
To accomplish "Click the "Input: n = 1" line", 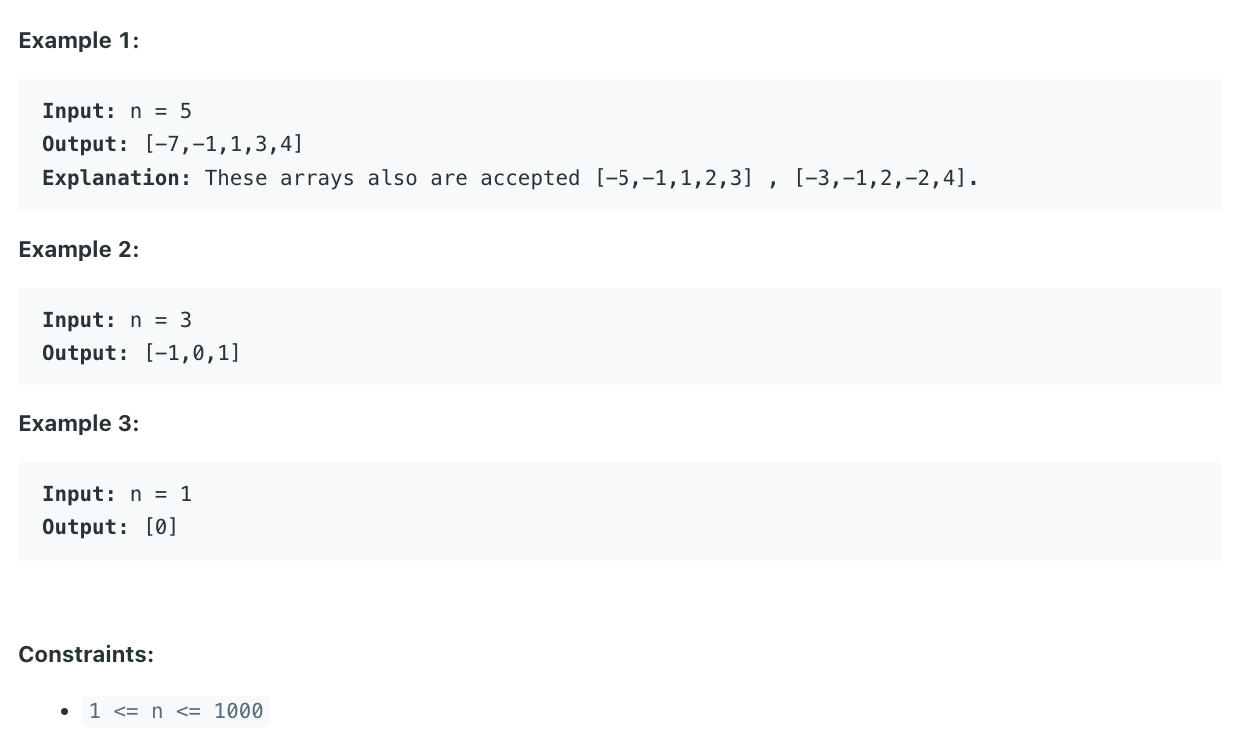I will (x=117, y=494).
